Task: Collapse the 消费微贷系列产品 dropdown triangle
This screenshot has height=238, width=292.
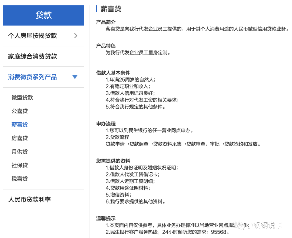Action: pyautogui.click(x=75, y=77)
